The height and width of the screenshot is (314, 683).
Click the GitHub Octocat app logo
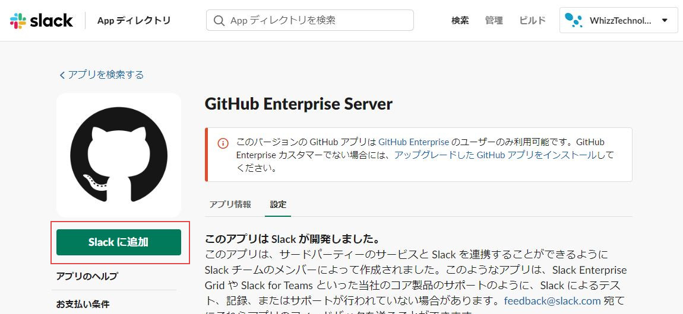click(x=118, y=155)
